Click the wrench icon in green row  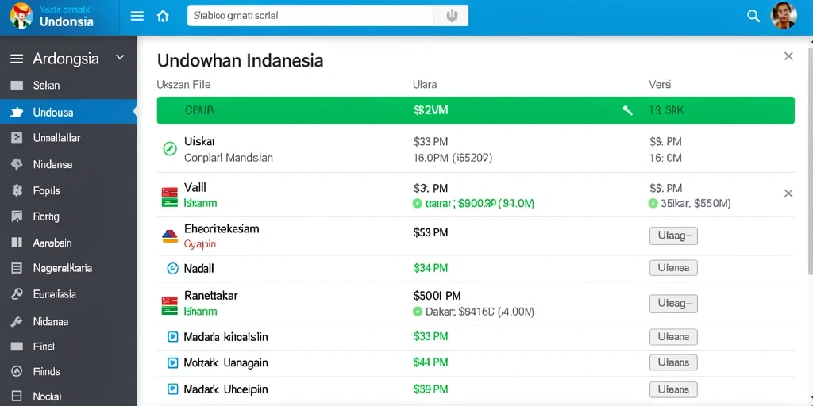click(627, 110)
